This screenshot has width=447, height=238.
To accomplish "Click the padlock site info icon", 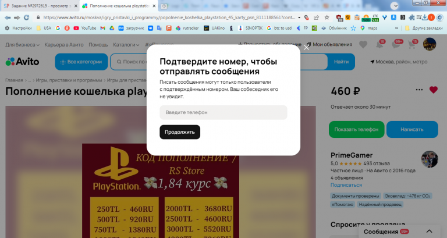I will (x=38, y=17).
